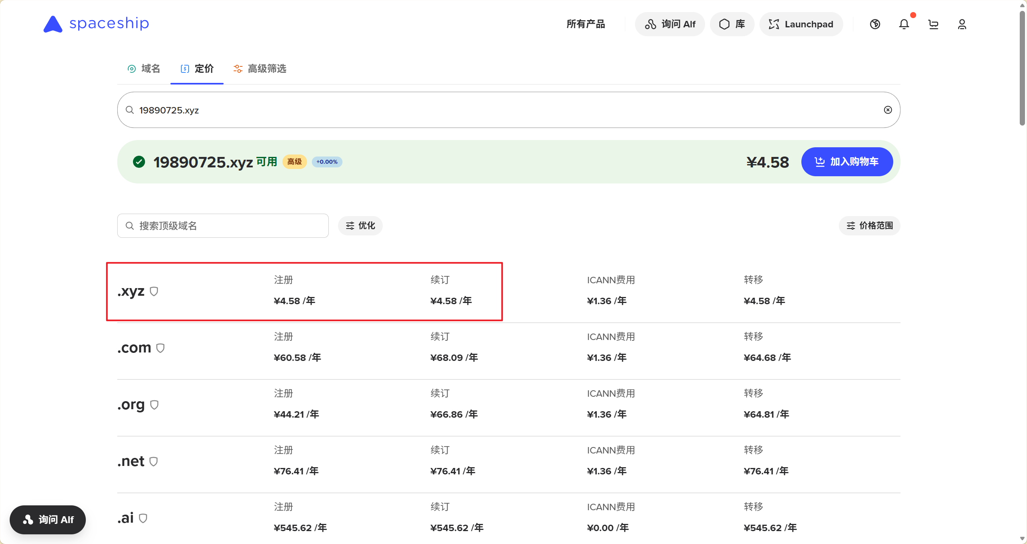Open the 价格范围 price range filter
Viewport: 1027px width, 544px height.
[x=869, y=225]
